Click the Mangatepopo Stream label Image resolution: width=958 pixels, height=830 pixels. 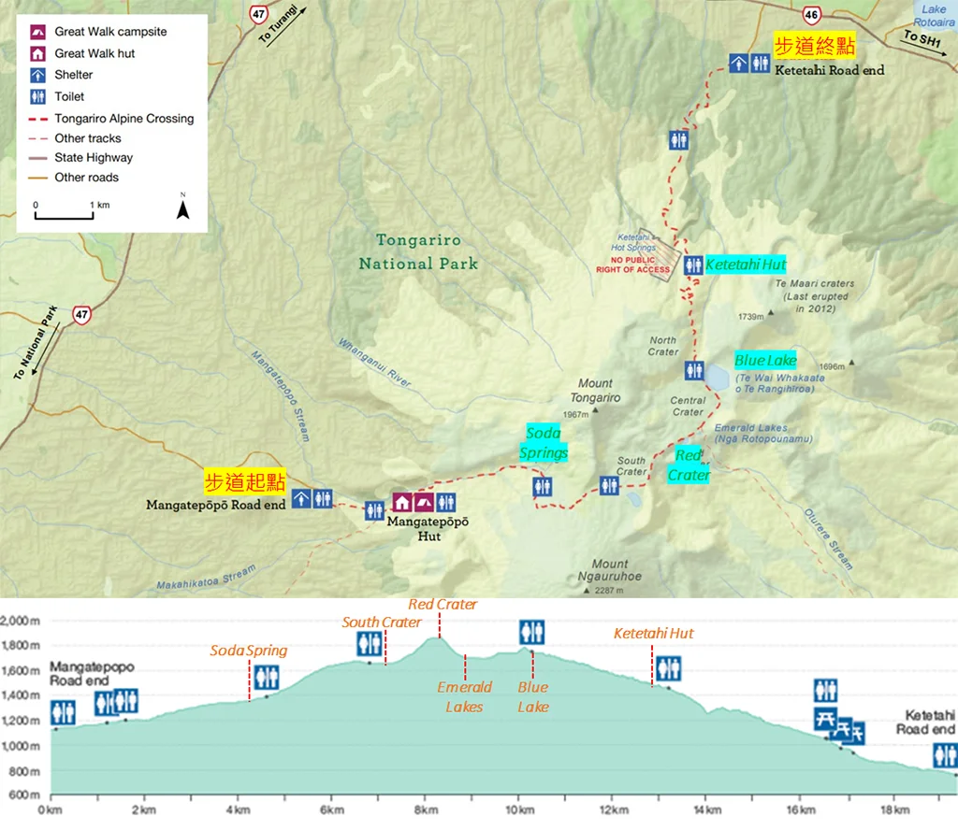point(281,396)
